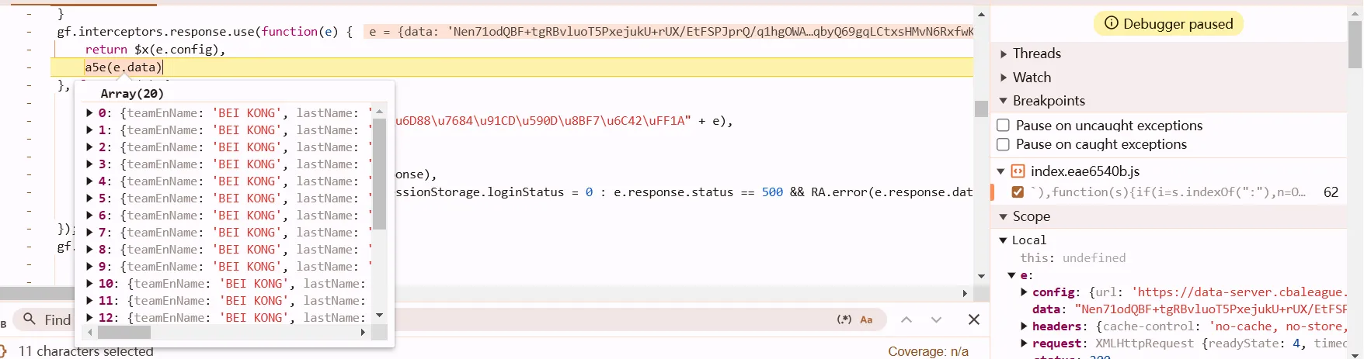Viewport: 1364px width, 359px height.
Task: Enable Pause on uncaught exceptions
Action: pos(1003,126)
